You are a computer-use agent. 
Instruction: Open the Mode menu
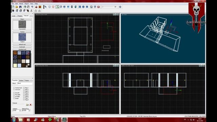pos(21,4)
